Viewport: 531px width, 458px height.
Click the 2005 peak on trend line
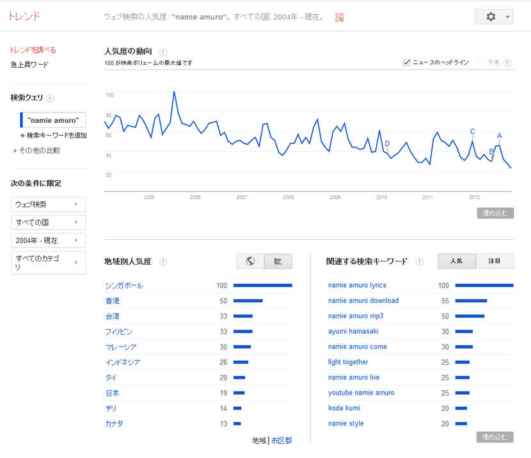click(x=174, y=91)
